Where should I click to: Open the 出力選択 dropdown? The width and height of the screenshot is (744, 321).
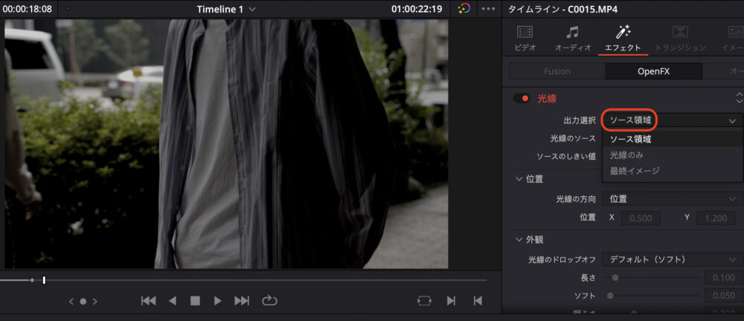tap(672, 120)
